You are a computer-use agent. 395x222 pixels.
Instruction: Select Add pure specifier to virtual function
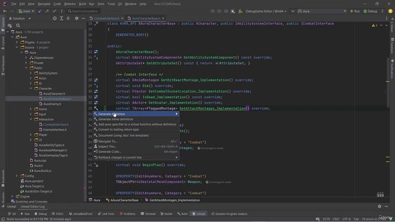(x=136, y=125)
